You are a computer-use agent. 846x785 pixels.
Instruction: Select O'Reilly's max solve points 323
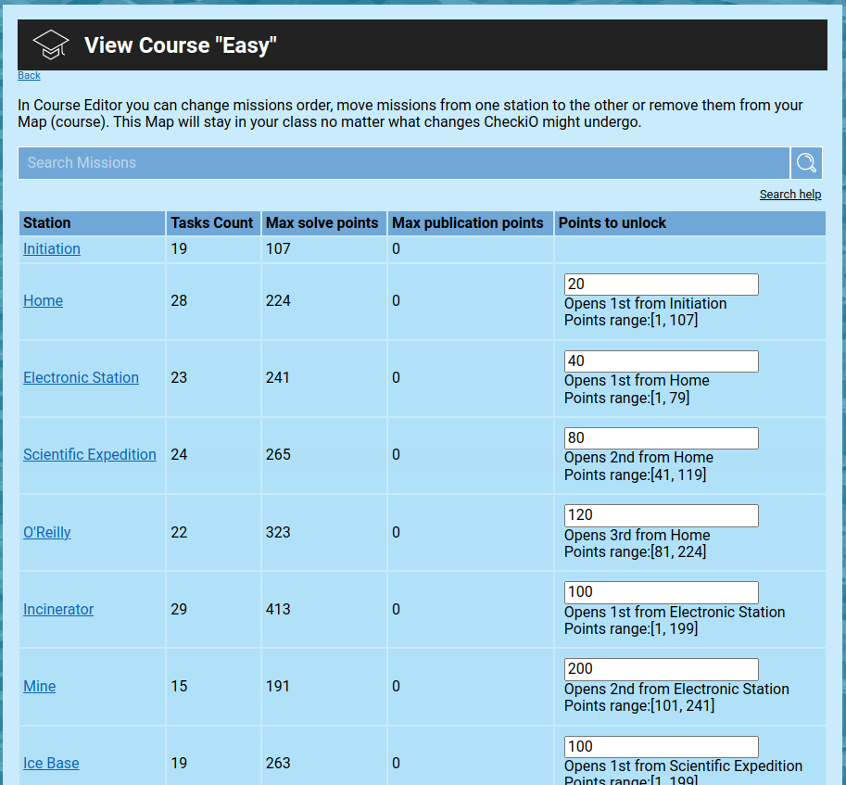point(278,532)
